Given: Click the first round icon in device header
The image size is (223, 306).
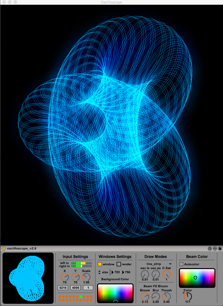Looking at the screenshot, I should pos(210,248).
